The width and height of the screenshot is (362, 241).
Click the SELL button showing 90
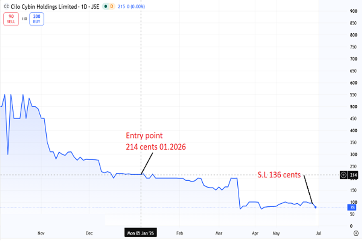click(11, 19)
